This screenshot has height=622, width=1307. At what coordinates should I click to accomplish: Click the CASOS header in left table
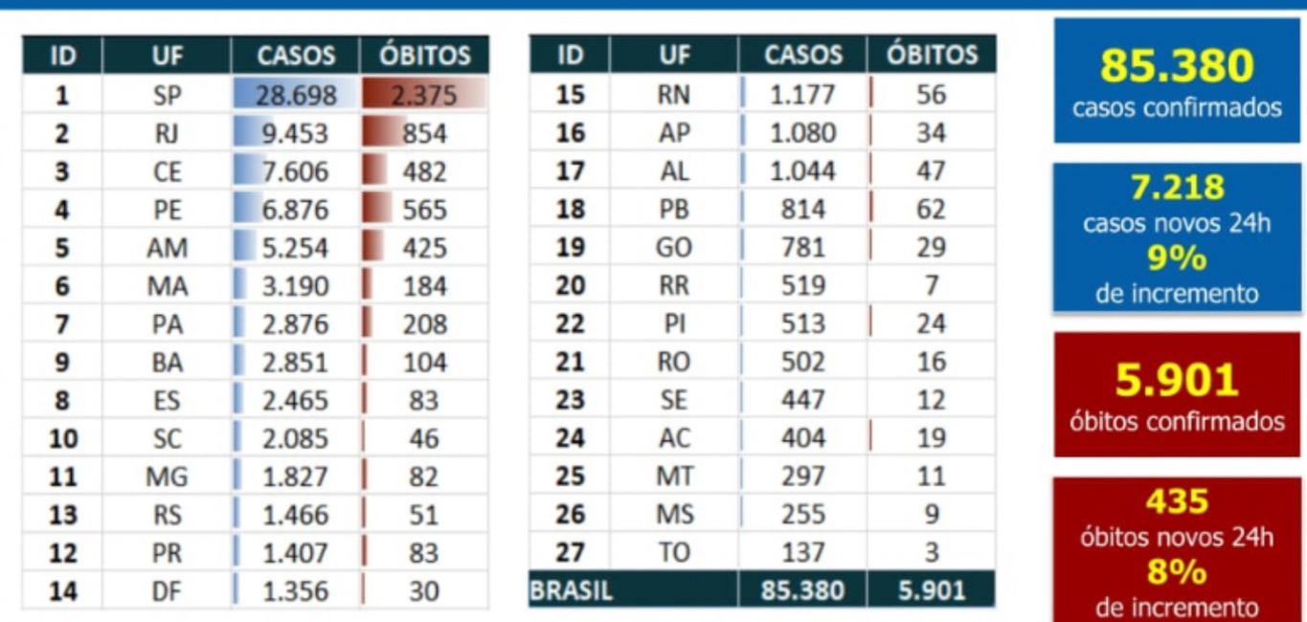coord(296,56)
